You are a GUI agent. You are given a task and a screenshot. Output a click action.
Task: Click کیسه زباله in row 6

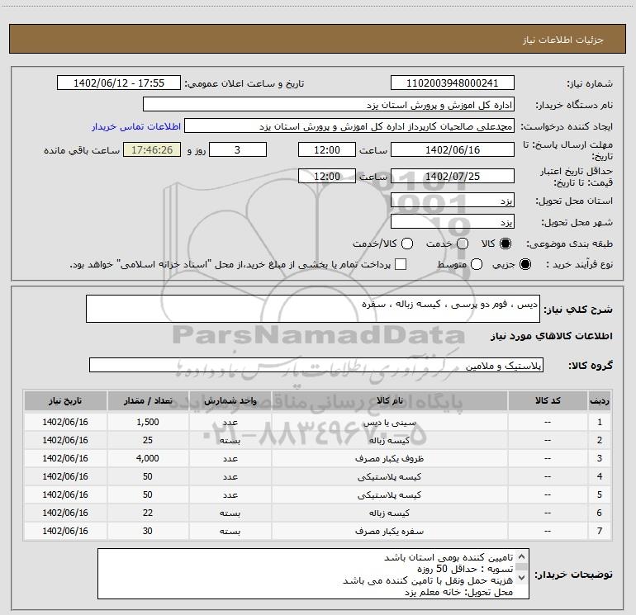click(x=389, y=513)
